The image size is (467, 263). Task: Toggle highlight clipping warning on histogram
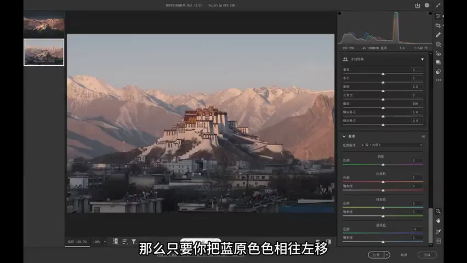tap(430, 13)
